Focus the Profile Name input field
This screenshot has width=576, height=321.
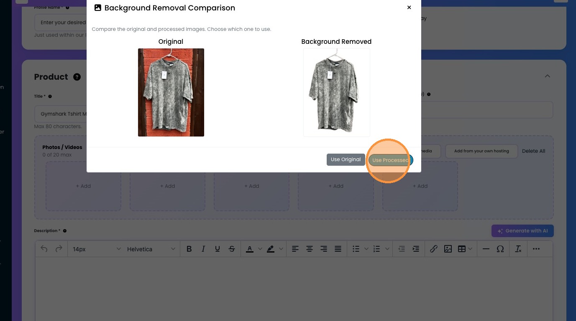click(61, 23)
